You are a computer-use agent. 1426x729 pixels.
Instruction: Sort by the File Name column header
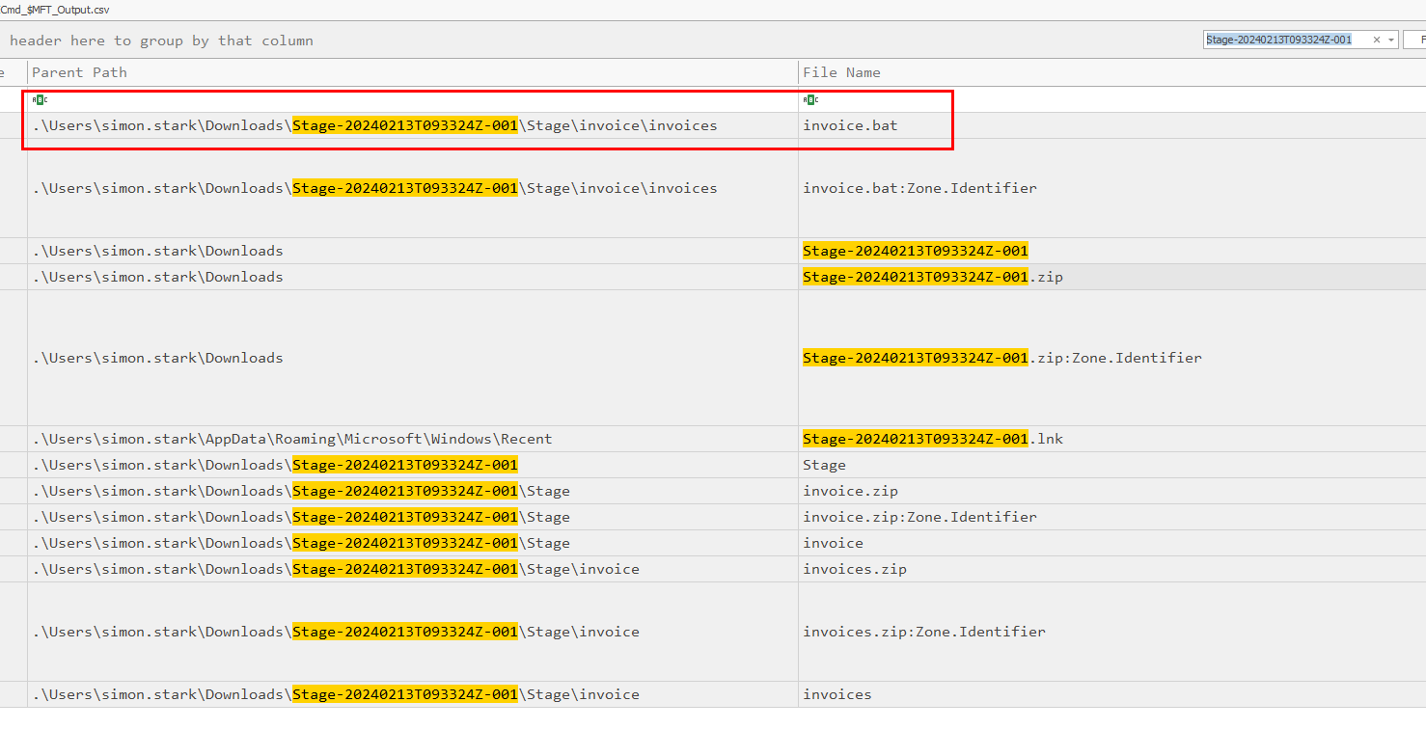click(x=841, y=72)
